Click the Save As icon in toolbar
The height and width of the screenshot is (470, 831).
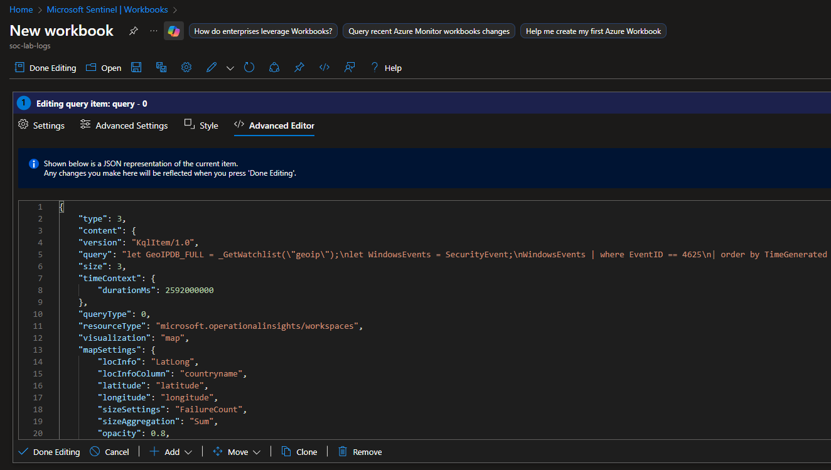click(161, 68)
